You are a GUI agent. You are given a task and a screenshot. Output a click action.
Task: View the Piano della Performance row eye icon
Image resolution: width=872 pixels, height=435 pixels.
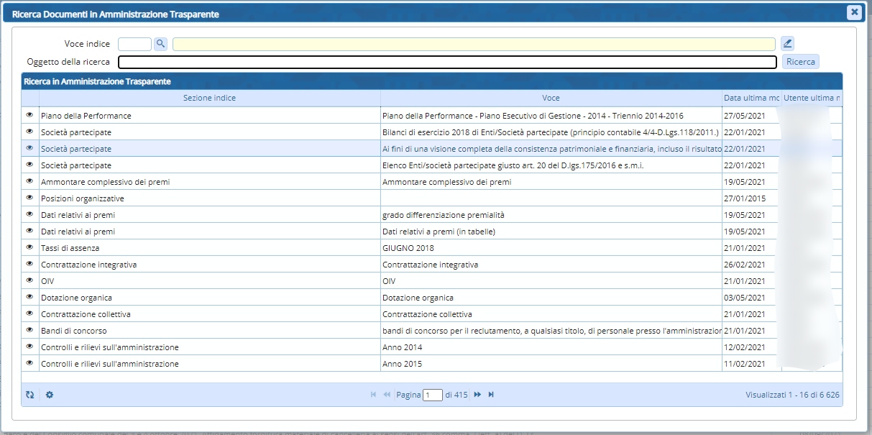coord(30,115)
